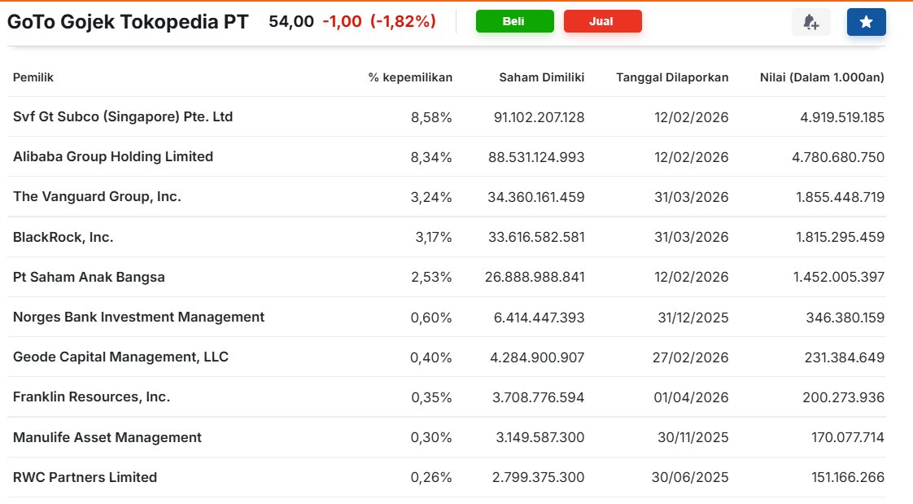Click shares value 3.708.776.594
The image size is (913, 504).
point(539,397)
